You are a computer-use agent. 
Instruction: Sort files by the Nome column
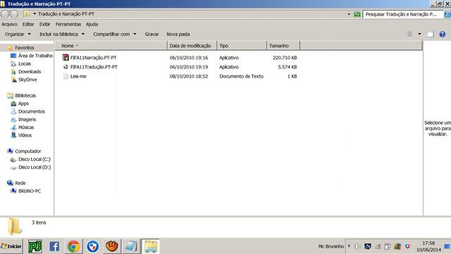(111, 46)
